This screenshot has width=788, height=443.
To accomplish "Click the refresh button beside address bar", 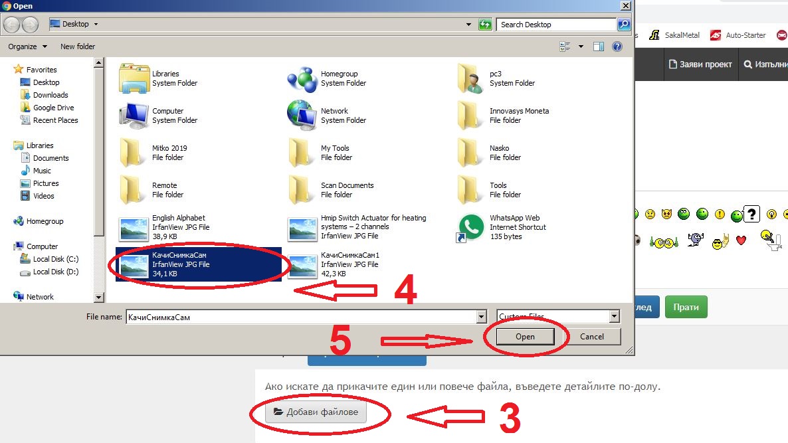I will (x=485, y=25).
